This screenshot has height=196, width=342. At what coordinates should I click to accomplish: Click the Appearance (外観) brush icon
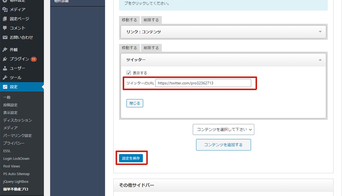click(x=5, y=50)
